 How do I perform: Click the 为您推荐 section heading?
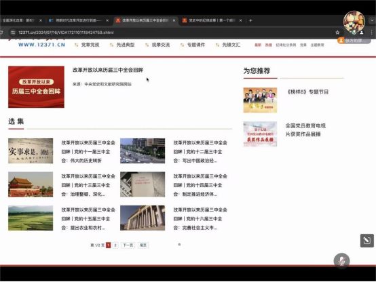[257, 71]
